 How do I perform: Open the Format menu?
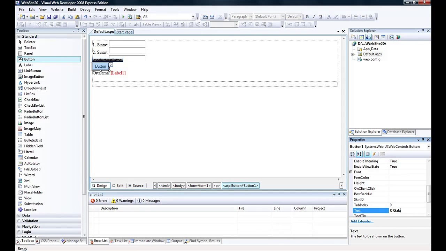[100, 9]
